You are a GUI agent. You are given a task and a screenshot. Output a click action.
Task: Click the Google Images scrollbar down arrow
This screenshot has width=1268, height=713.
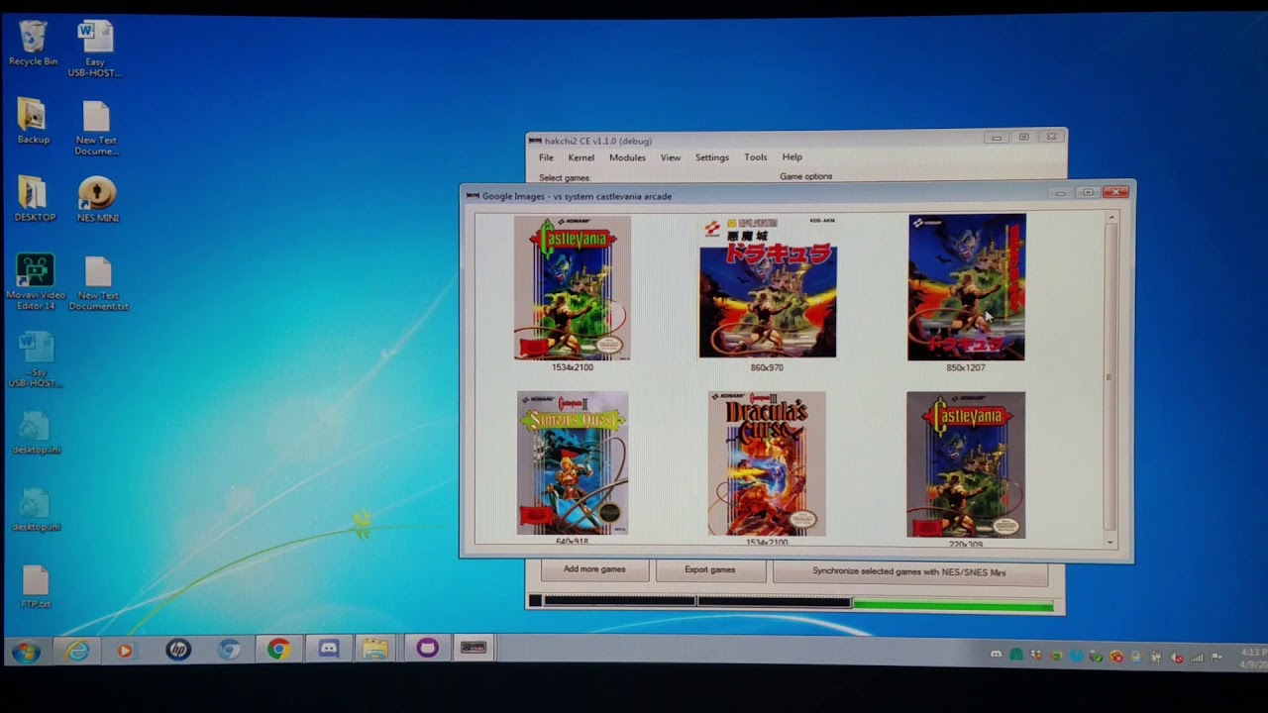point(1110,542)
